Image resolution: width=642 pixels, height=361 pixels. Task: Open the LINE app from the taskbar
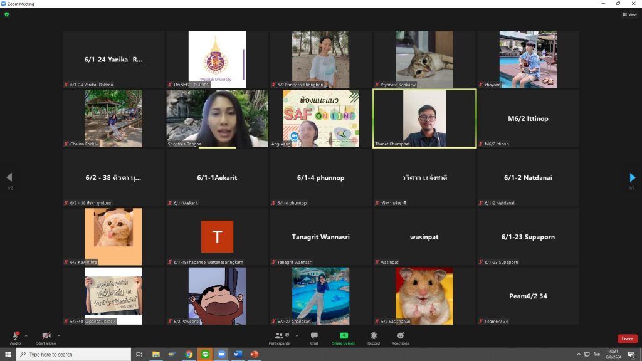tap(206, 354)
